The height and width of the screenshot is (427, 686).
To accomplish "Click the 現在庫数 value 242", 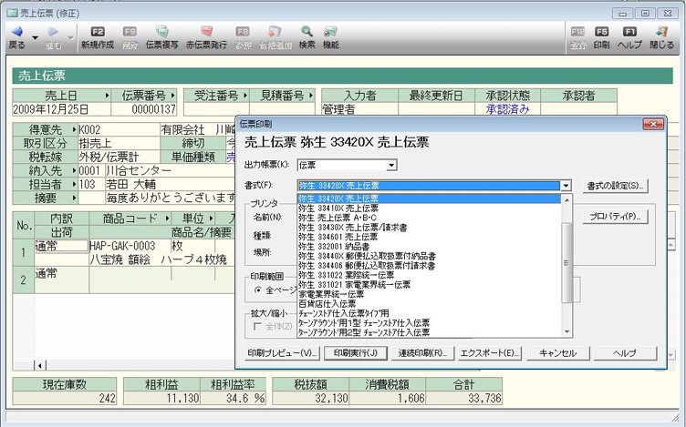I will click(64, 398).
